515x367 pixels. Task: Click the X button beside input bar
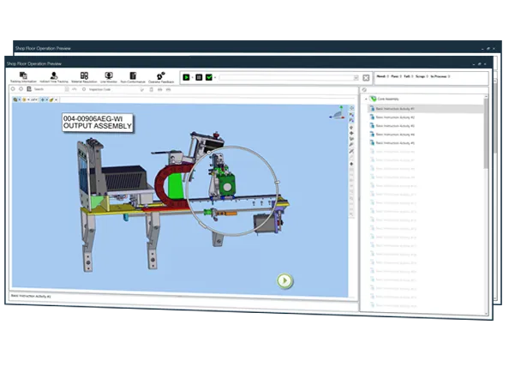pyautogui.click(x=366, y=77)
